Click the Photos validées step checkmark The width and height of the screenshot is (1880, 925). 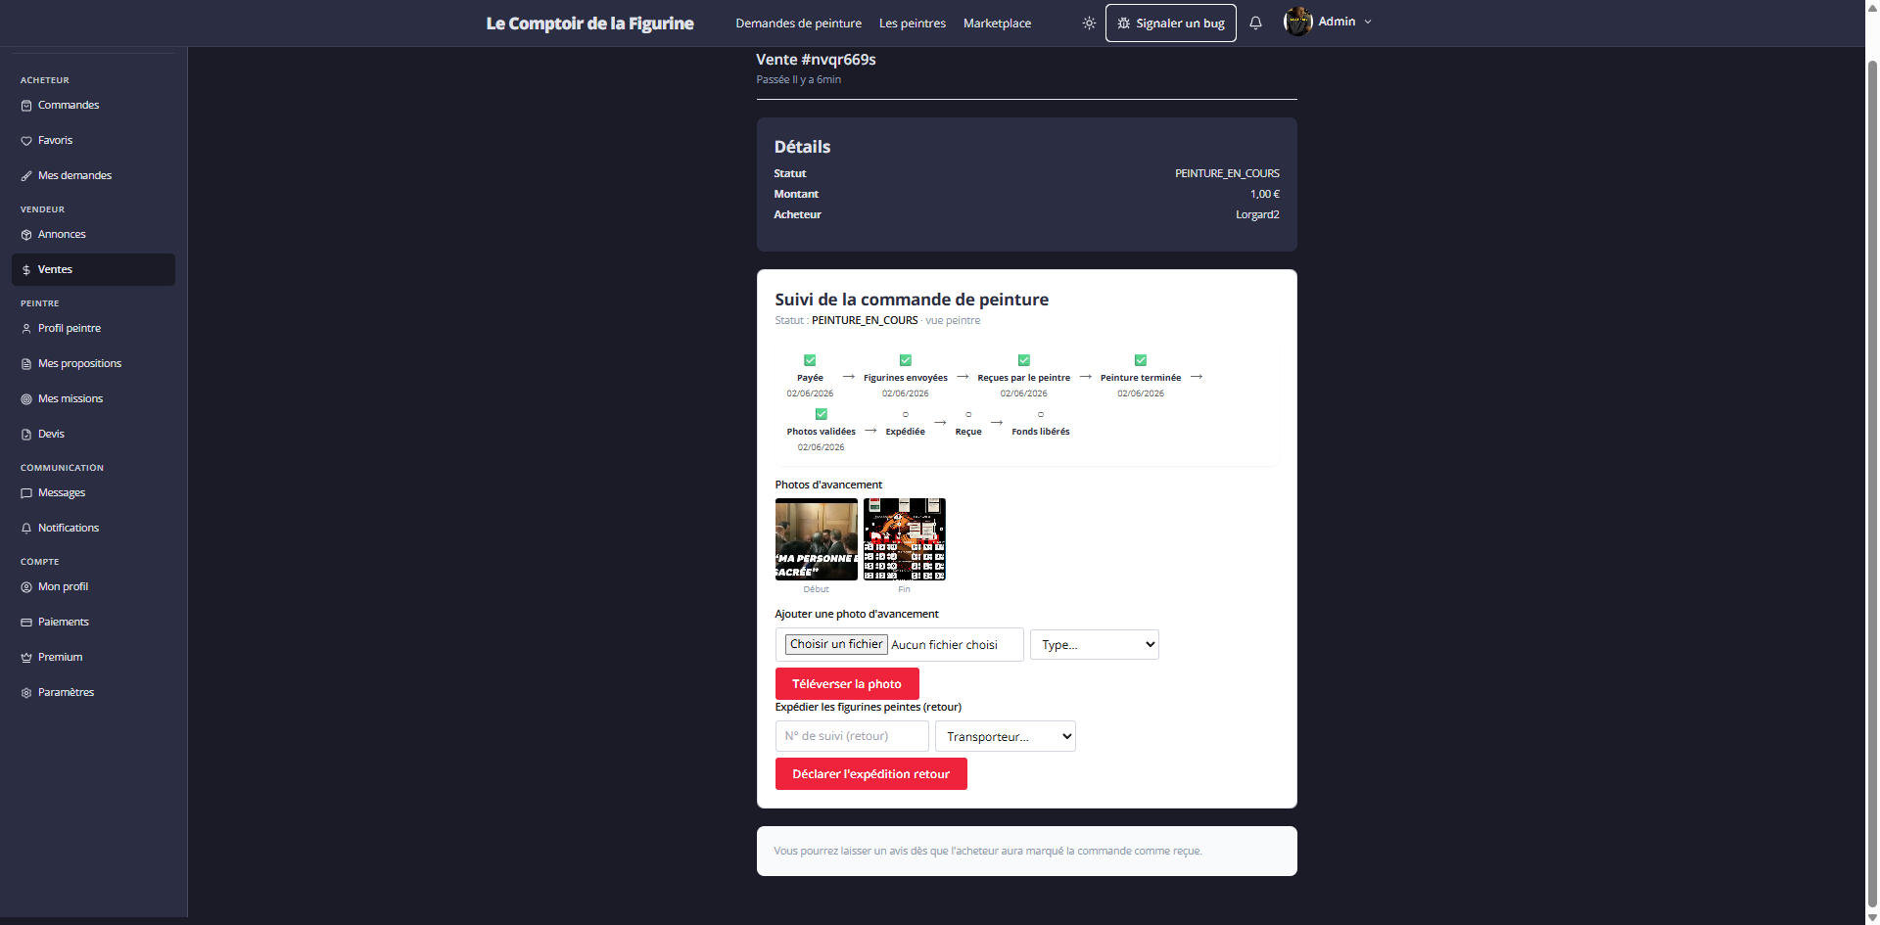coord(822,414)
